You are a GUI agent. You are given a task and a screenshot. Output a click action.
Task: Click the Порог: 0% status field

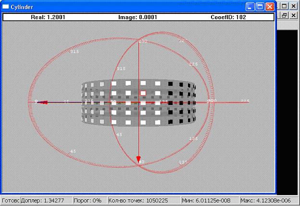[x=89, y=200]
